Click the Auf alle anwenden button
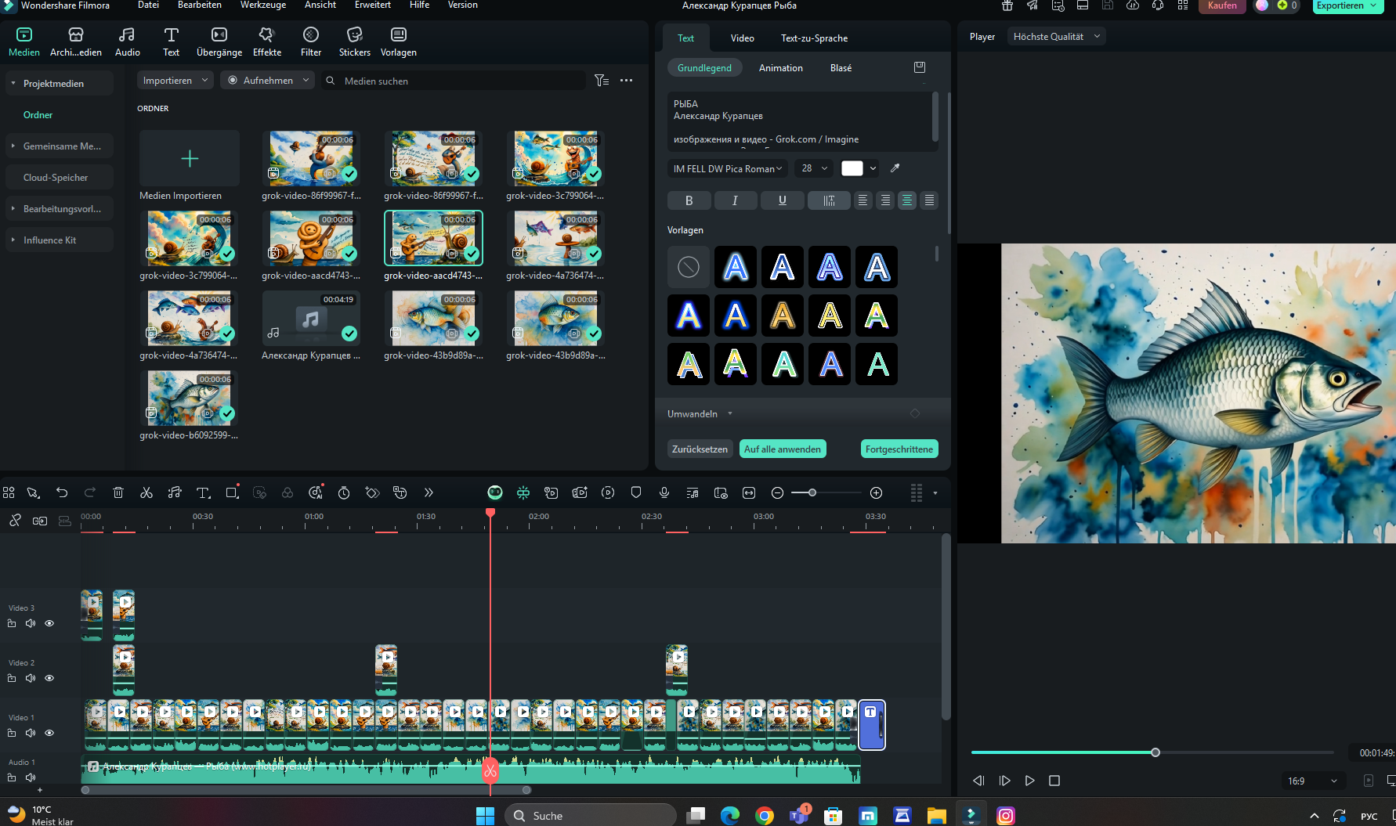 click(x=782, y=449)
